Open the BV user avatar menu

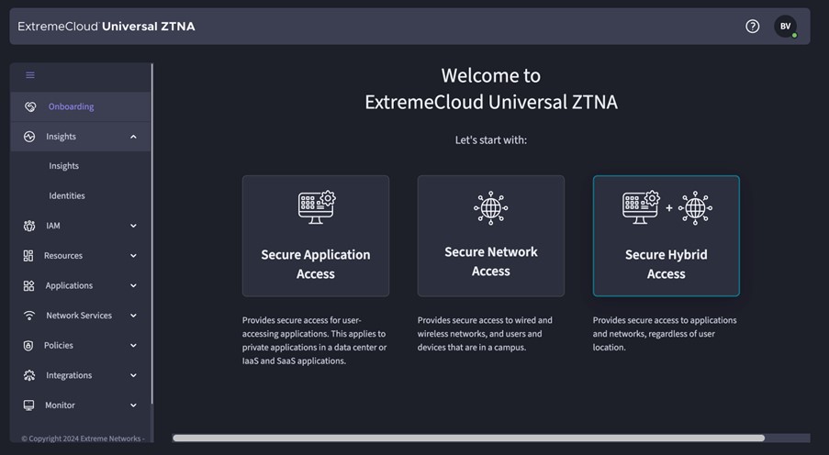click(x=785, y=27)
